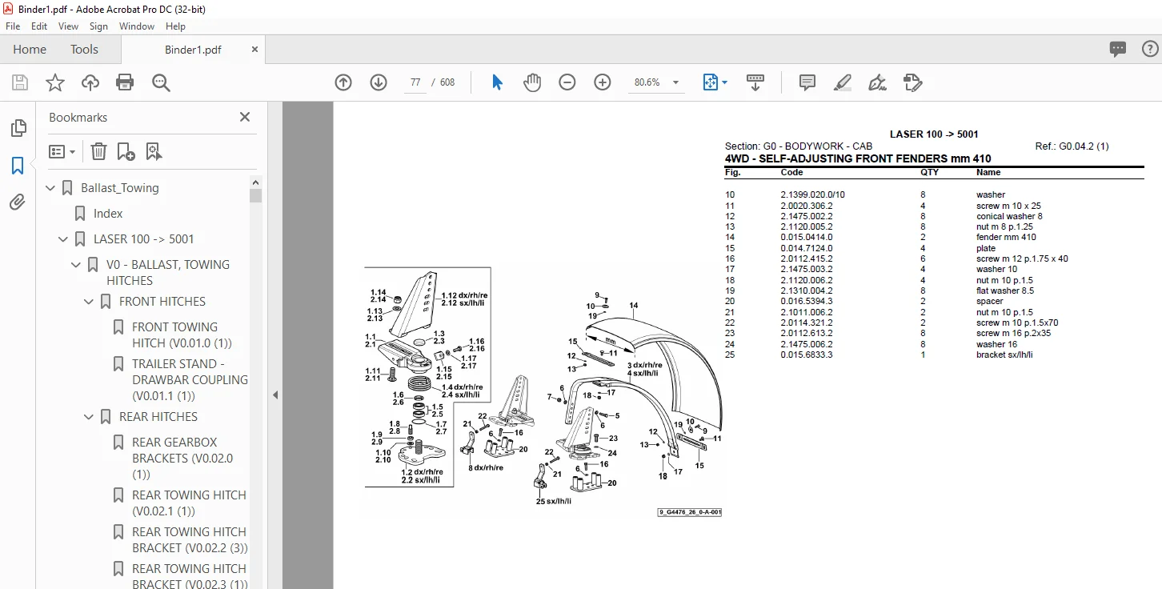Show page thumbnails panel

coord(18,129)
